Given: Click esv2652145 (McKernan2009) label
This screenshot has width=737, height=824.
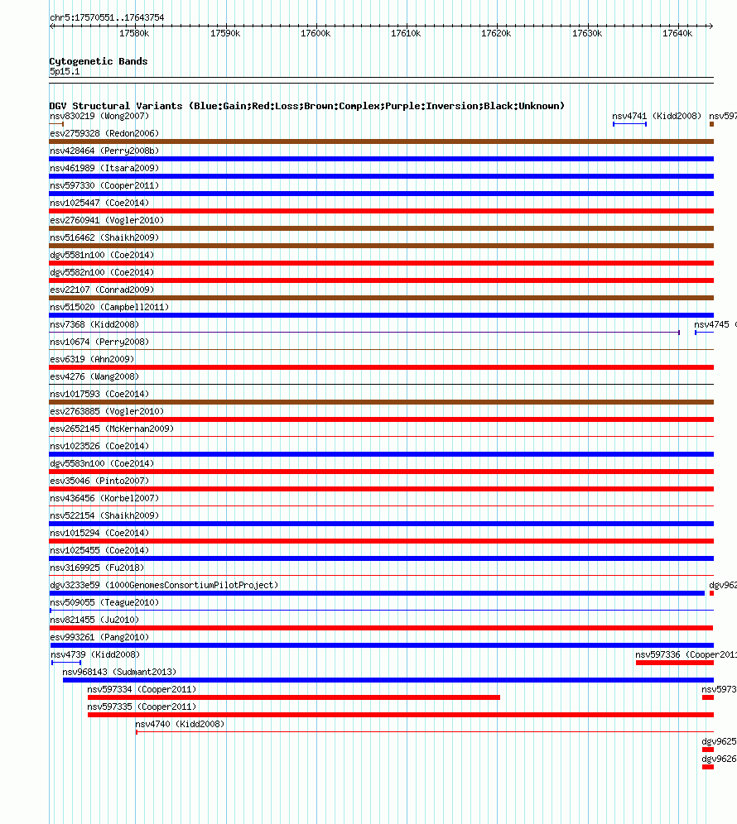Looking at the screenshot, I should [x=112, y=429].
